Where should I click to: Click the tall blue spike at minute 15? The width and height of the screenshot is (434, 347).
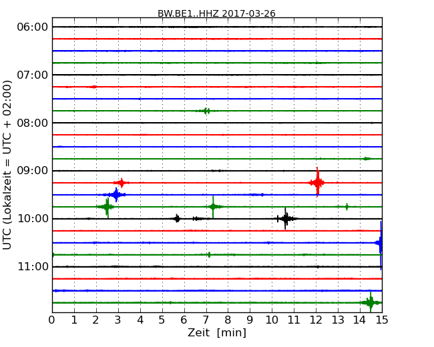pyautogui.click(x=381, y=245)
